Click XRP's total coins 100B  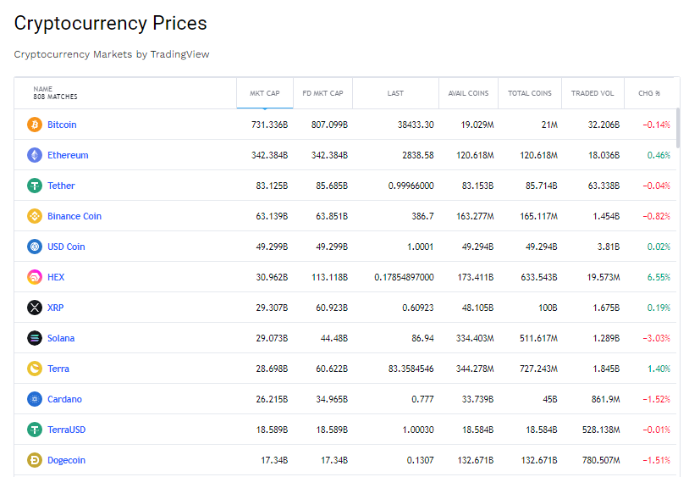548,308
